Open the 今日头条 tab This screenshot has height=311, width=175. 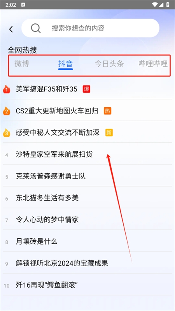pos(109,64)
